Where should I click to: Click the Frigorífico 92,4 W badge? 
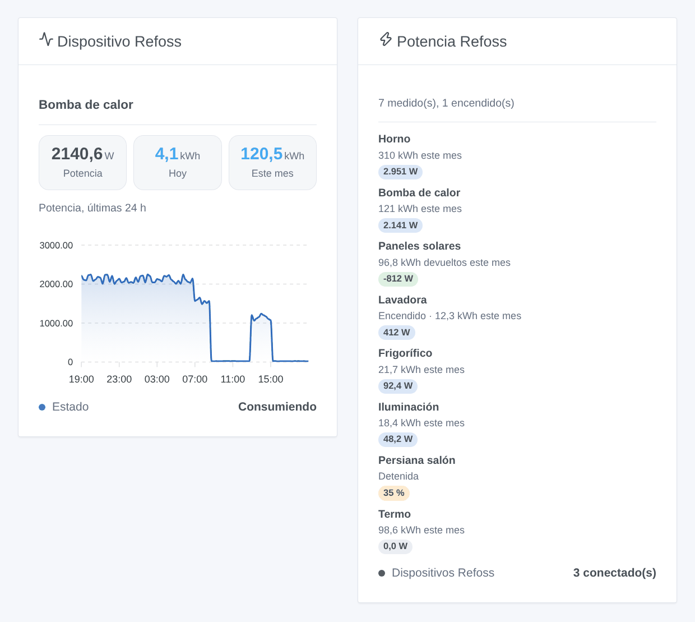click(x=398, y=386)
